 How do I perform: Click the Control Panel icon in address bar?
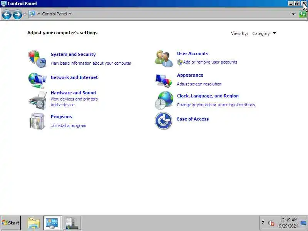coord(32,14)
